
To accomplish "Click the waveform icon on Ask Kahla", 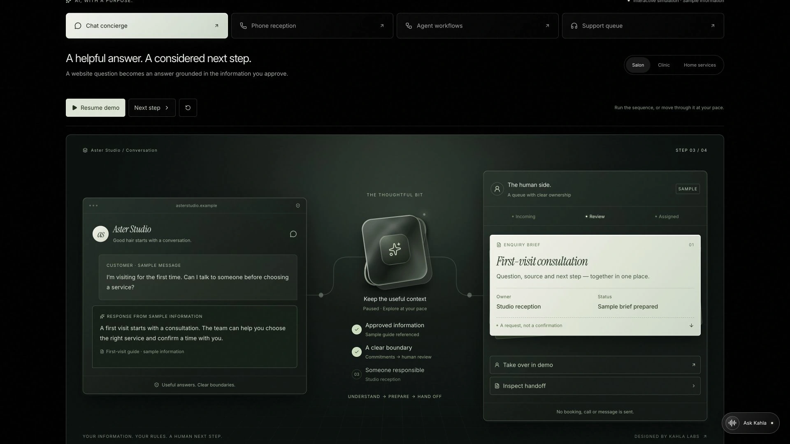I will click(x=732, y=423).
